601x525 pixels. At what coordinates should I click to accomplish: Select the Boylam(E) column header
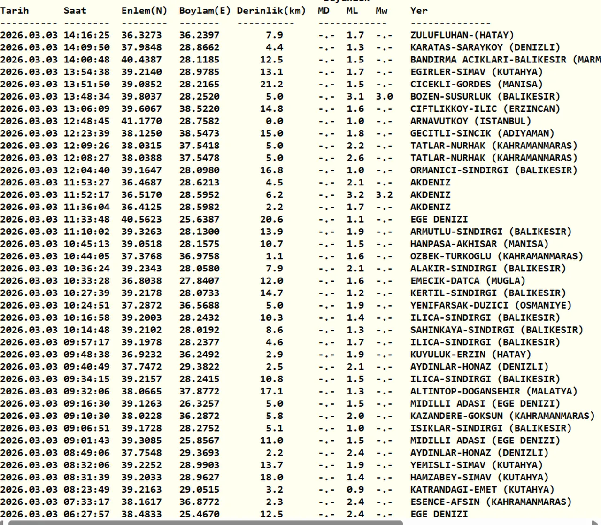point(205,10)
